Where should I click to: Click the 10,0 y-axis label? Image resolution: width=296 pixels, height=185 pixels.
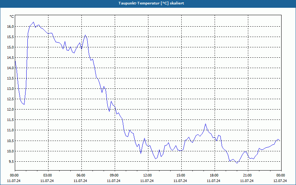pos(11,151)
